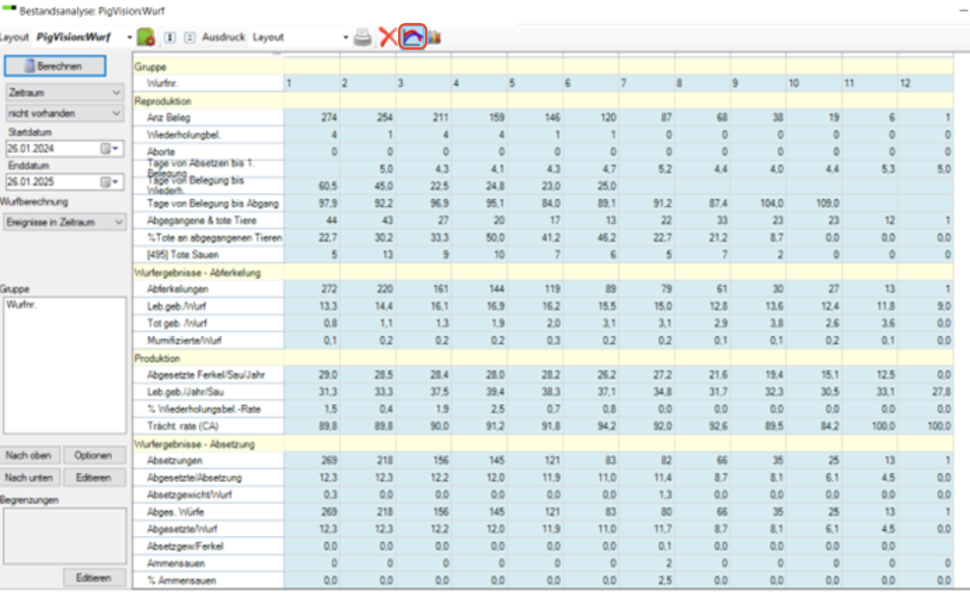970x595 pixels.
Task: Click the 'Produktion' section header
Action: 157,358
